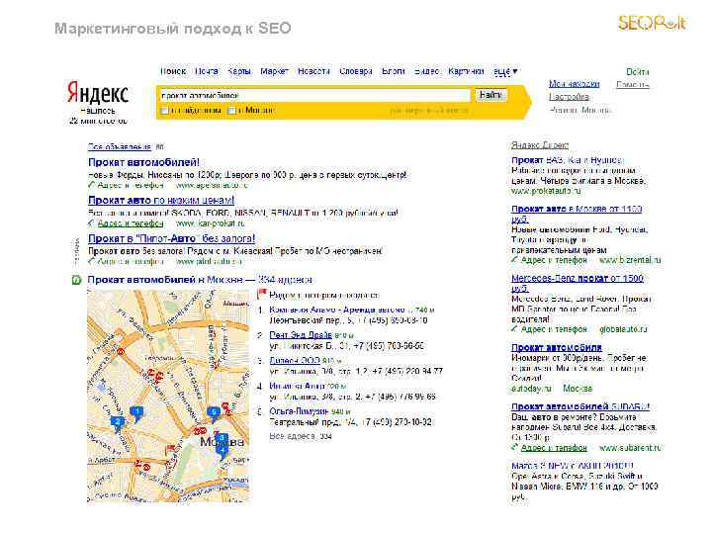The height and width of the screenshot is (534, 712).
Task: Open the Поиск tab
Action: coord(173,71)
